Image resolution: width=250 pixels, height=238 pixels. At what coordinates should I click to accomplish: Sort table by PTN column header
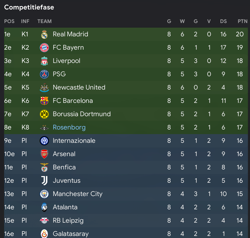[x=243, y=21]
